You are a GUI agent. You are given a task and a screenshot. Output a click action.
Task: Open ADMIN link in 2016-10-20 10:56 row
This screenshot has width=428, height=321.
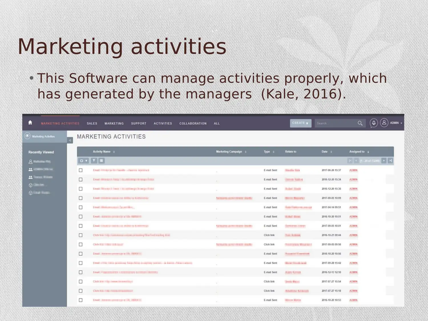354,254
